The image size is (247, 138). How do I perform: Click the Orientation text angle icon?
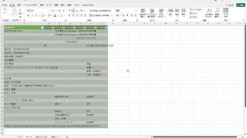(x=81, y=11)
